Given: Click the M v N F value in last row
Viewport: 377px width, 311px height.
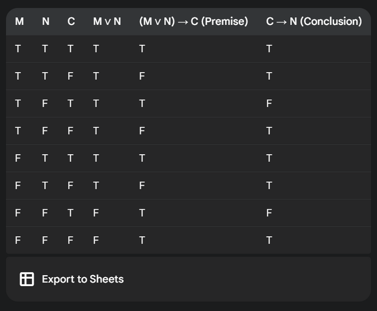Looking at the screenshot, I should [x=96, y=240].
